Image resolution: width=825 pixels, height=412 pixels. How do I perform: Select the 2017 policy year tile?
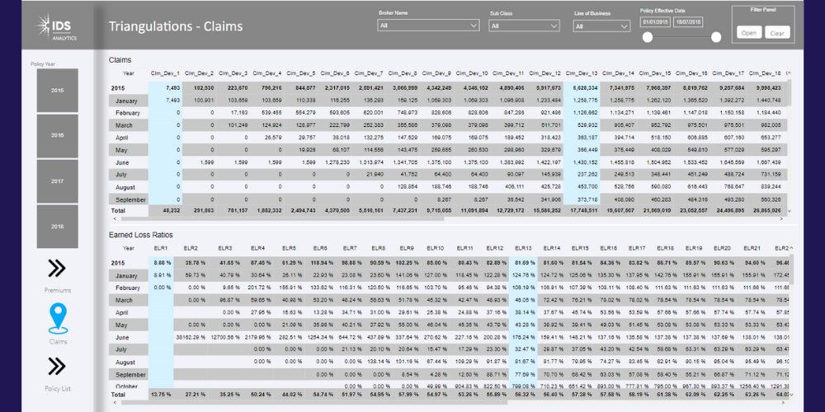click(x=57, y=180)
